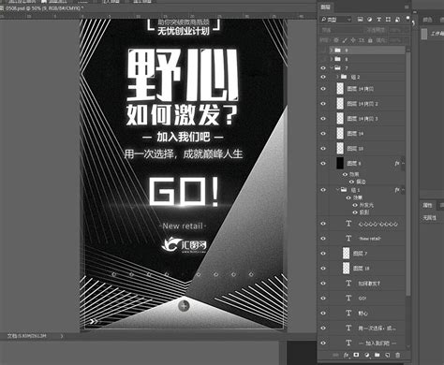
Task: Expand the collapsed panel dock strip icon
Action: (415, 12)
